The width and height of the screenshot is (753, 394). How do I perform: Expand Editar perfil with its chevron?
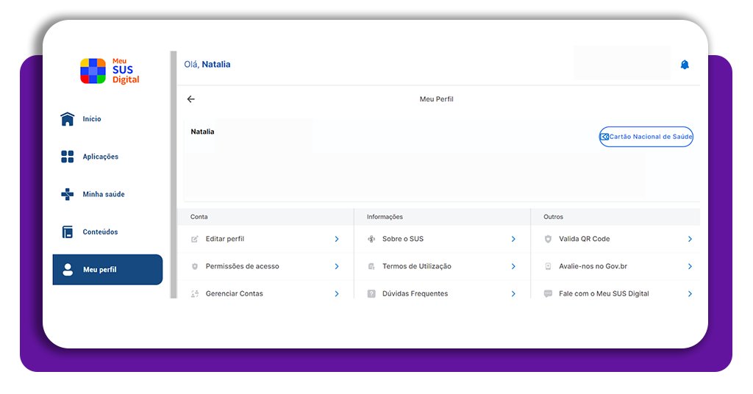pyautogui.click(x=337, y=239)
